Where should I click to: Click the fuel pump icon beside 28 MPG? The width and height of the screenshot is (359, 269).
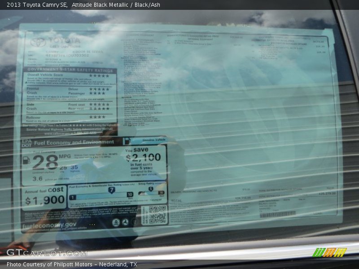[26, 160]
